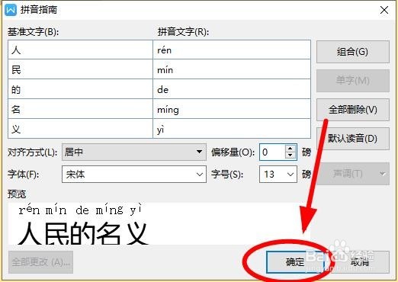Select base text cell 的
The height and width of the screenshot is (282, 398).
point(80,89)
